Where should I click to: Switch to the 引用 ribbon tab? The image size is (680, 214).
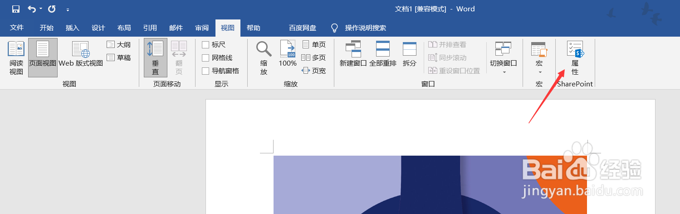[x=150, y=28]
